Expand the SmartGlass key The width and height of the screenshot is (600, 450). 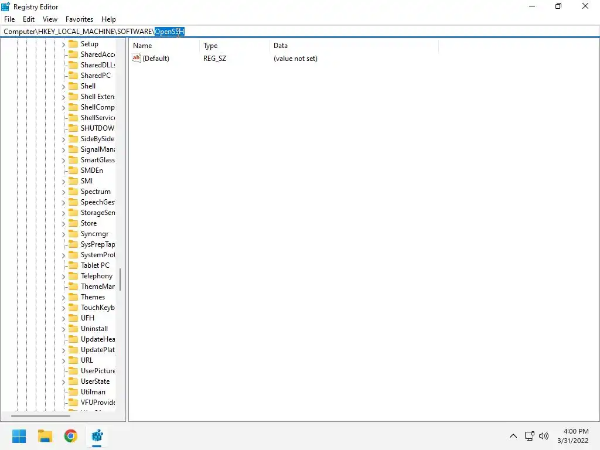click(63, 161)
